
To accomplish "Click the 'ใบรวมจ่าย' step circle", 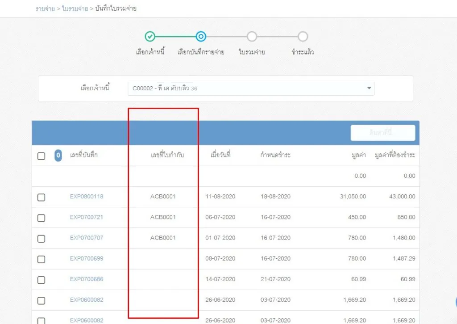I will (252, 37).
